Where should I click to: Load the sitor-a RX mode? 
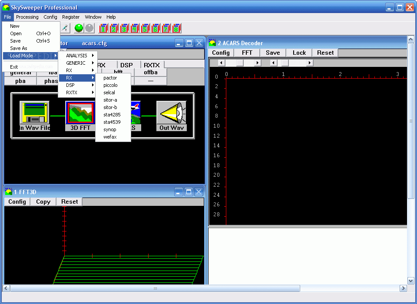[113, 100]
